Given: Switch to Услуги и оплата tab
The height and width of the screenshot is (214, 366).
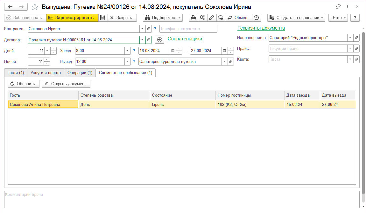Looking at the screenshot, I should click(x=46, y=73).
